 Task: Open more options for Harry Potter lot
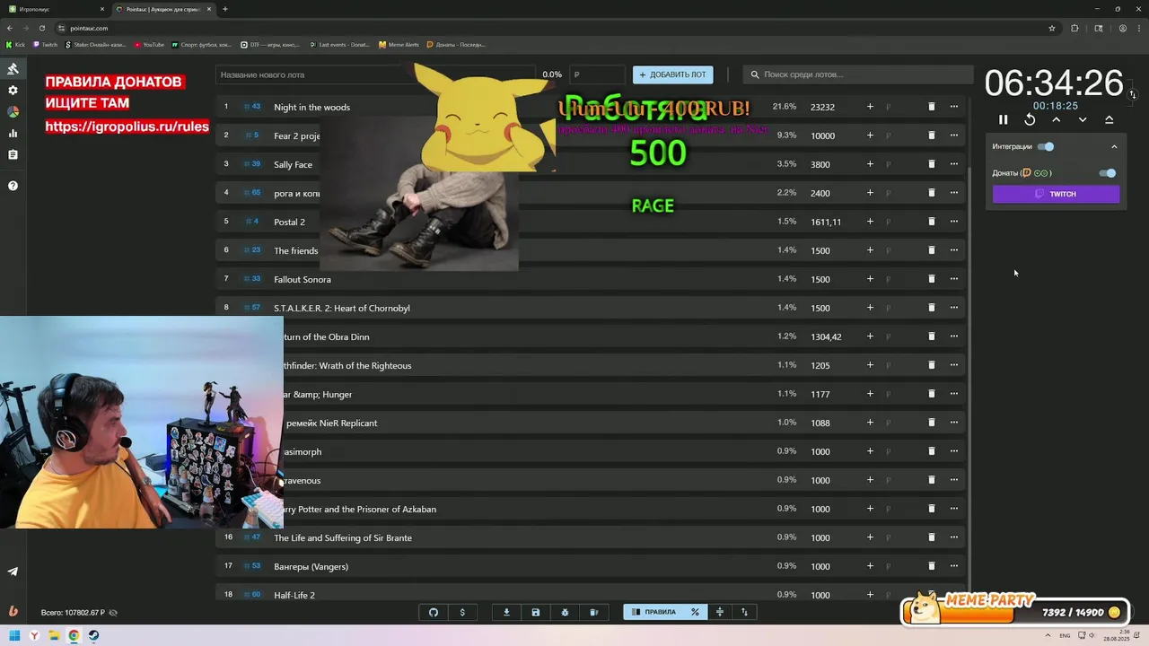coord(954,509)
